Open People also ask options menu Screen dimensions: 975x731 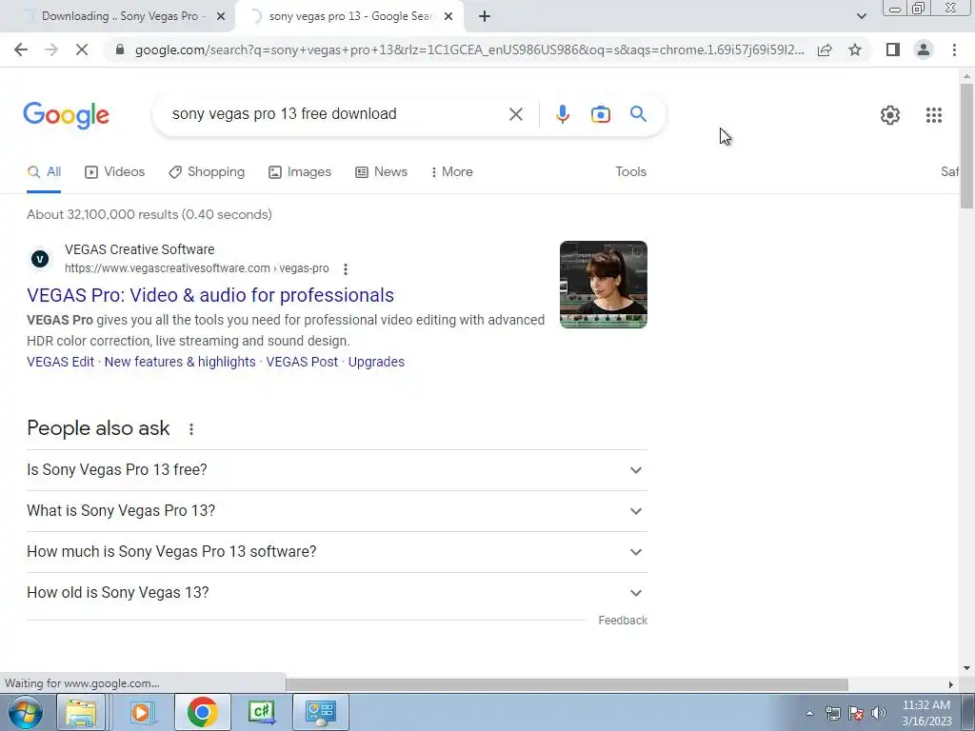point(190,429)
